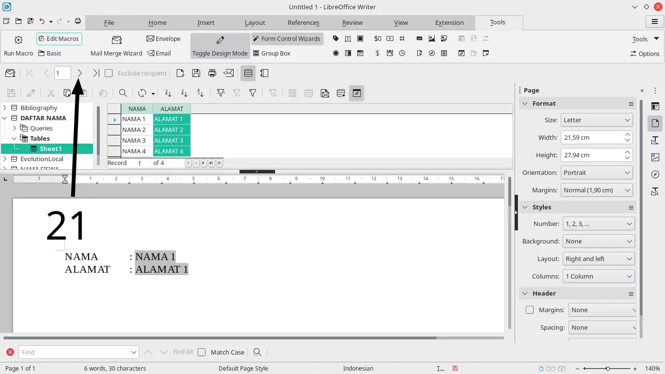The image size is (665, 374).
Task: Open sidebar Gallery image icon
Action: (x=655, y=157)
